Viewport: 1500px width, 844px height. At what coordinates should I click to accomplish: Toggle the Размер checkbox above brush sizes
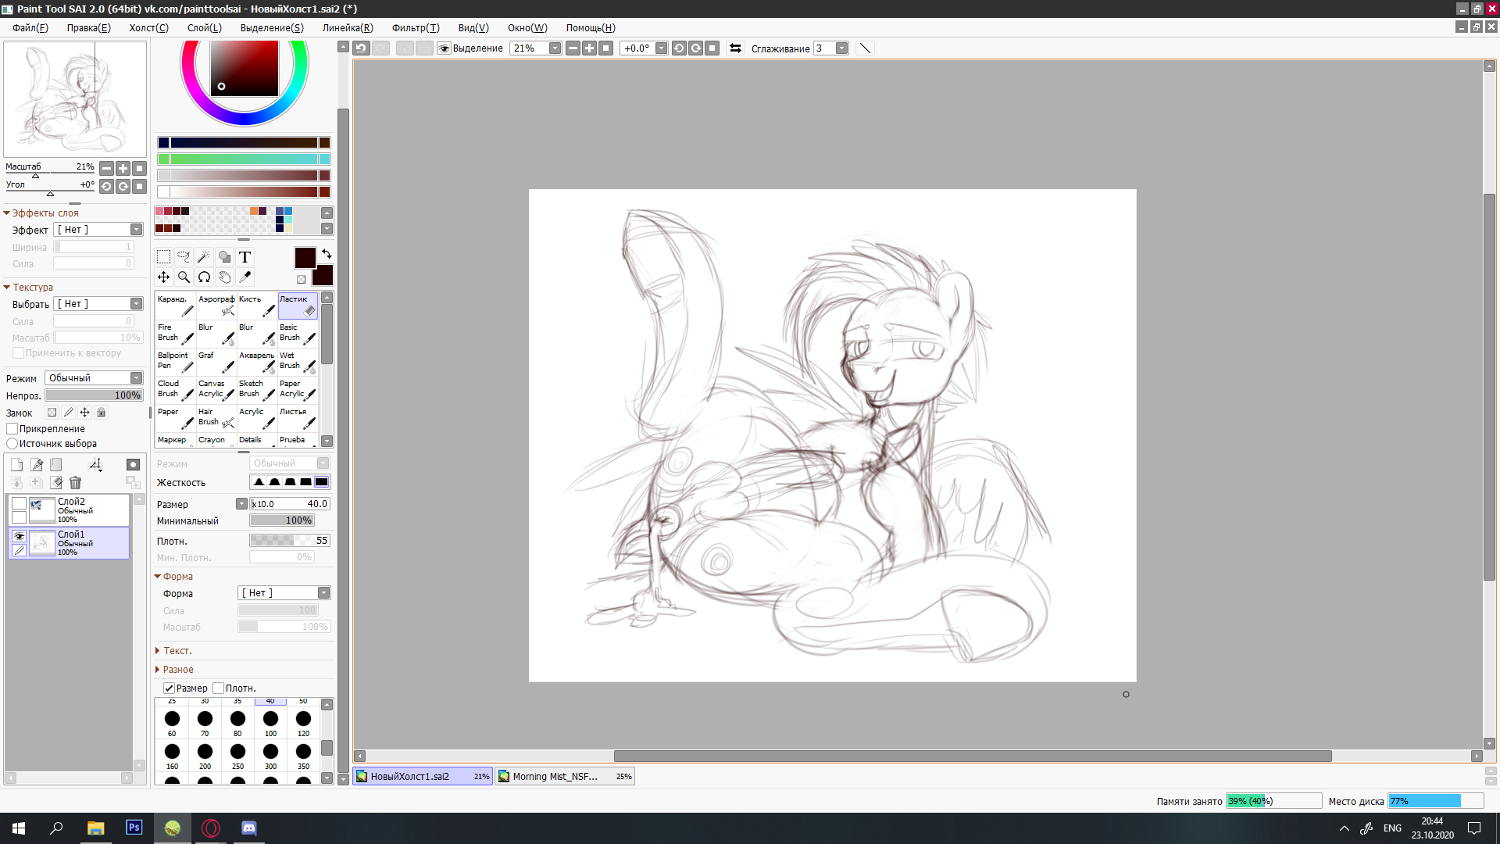click(x=169, y=688)
